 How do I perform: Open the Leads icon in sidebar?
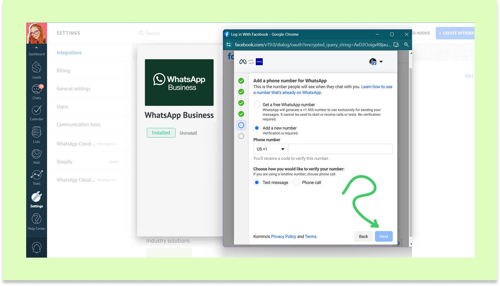click(36, 69)
